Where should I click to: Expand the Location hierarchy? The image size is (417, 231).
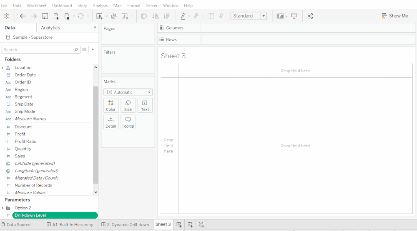click(x=3, y=68)
